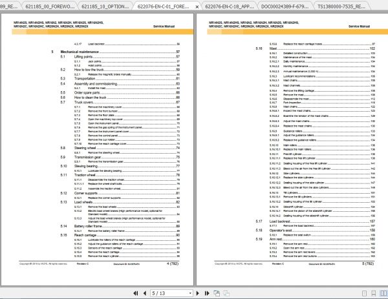Go to the previous page

pyautogui.click(x=145, y=293)
